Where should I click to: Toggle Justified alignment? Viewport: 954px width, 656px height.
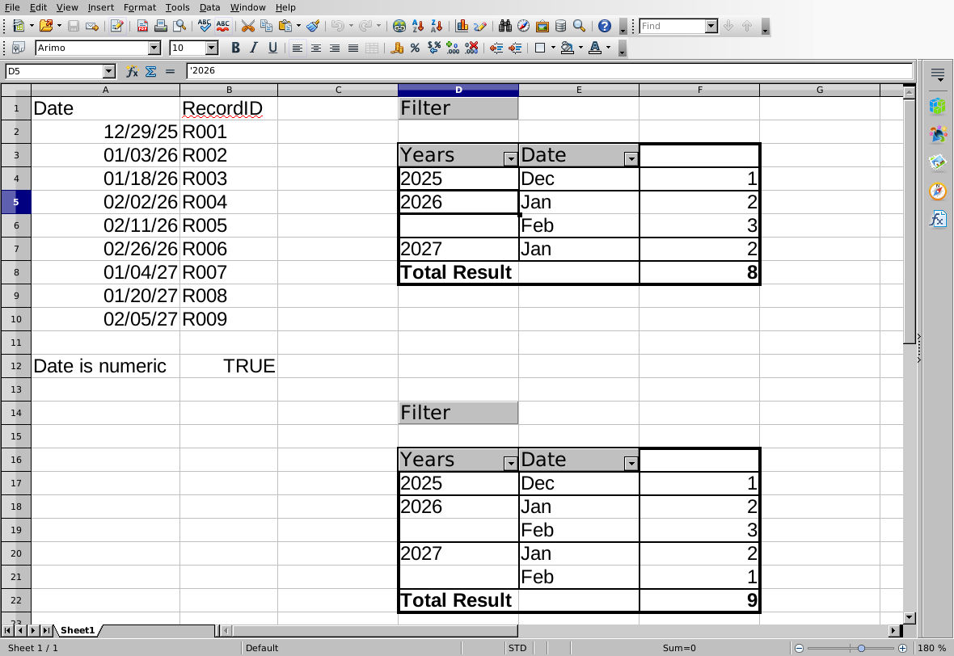[x=352, y=48]
